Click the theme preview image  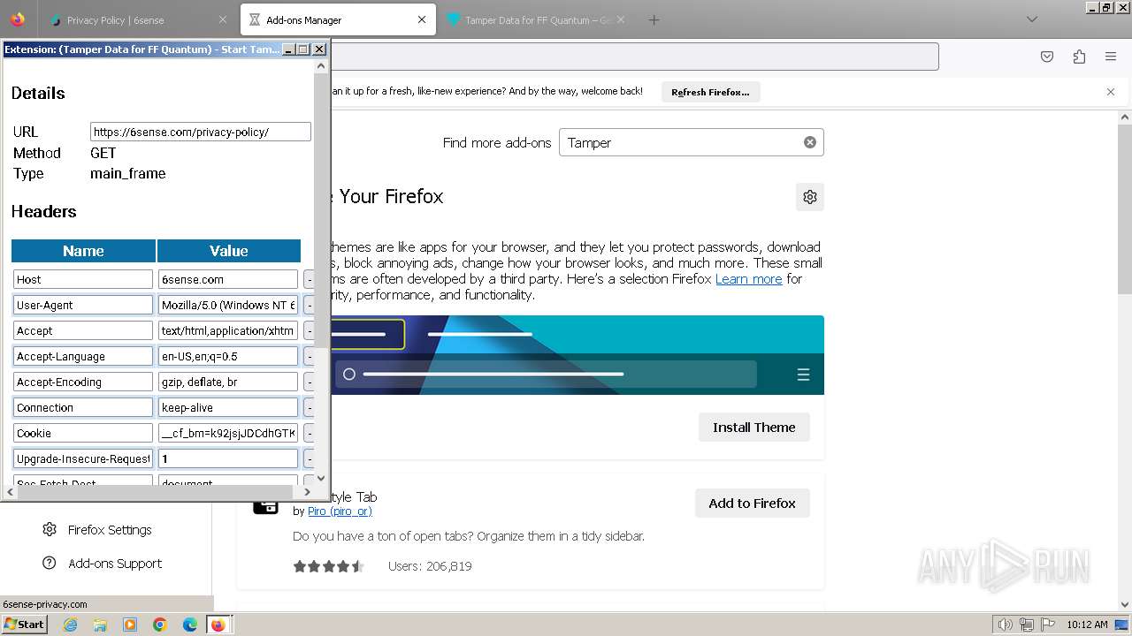(x=577, y=355)
